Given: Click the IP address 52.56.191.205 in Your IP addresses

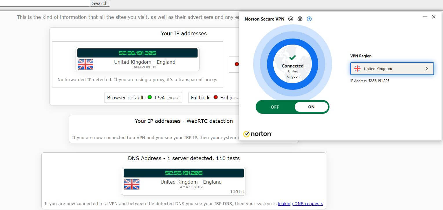Looking at the screenshot, I should pyautogui.click(x=138, y=53).
